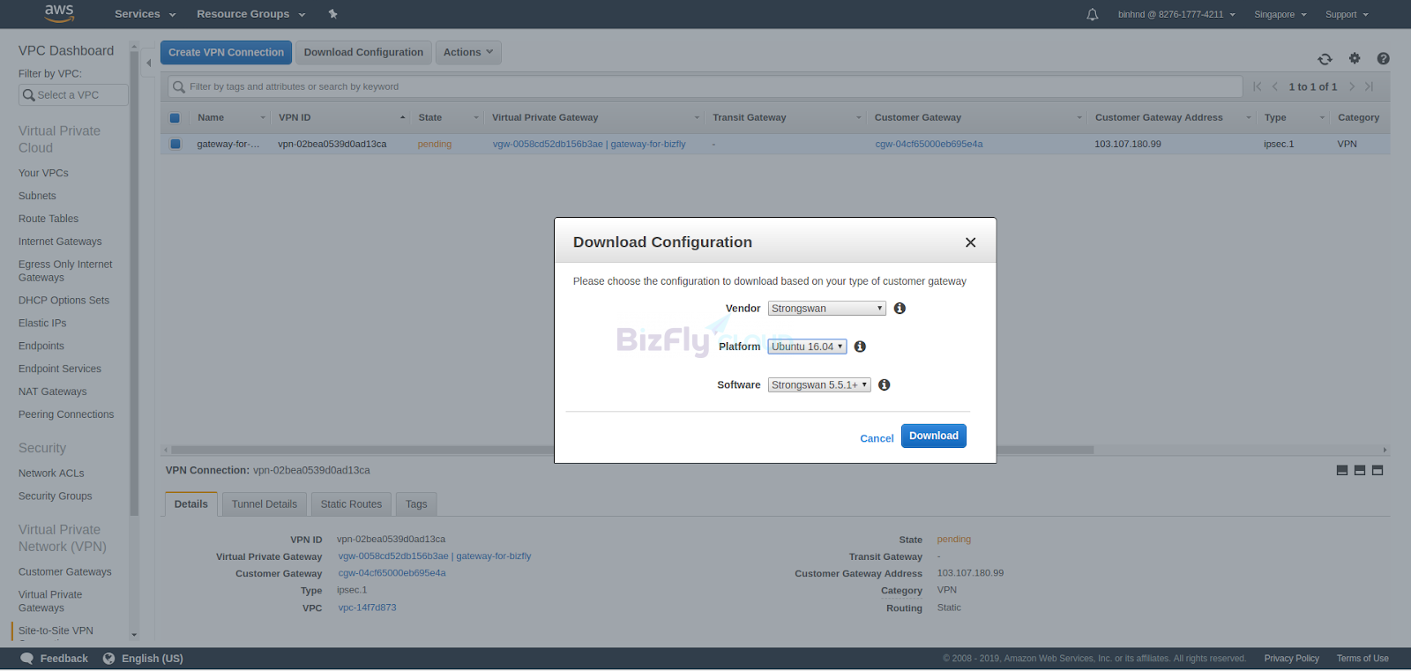Click Privacy Policy link in footer
Viewport: 1411px width, 671px height.
pyautogui.click(x=1291, y=659)
